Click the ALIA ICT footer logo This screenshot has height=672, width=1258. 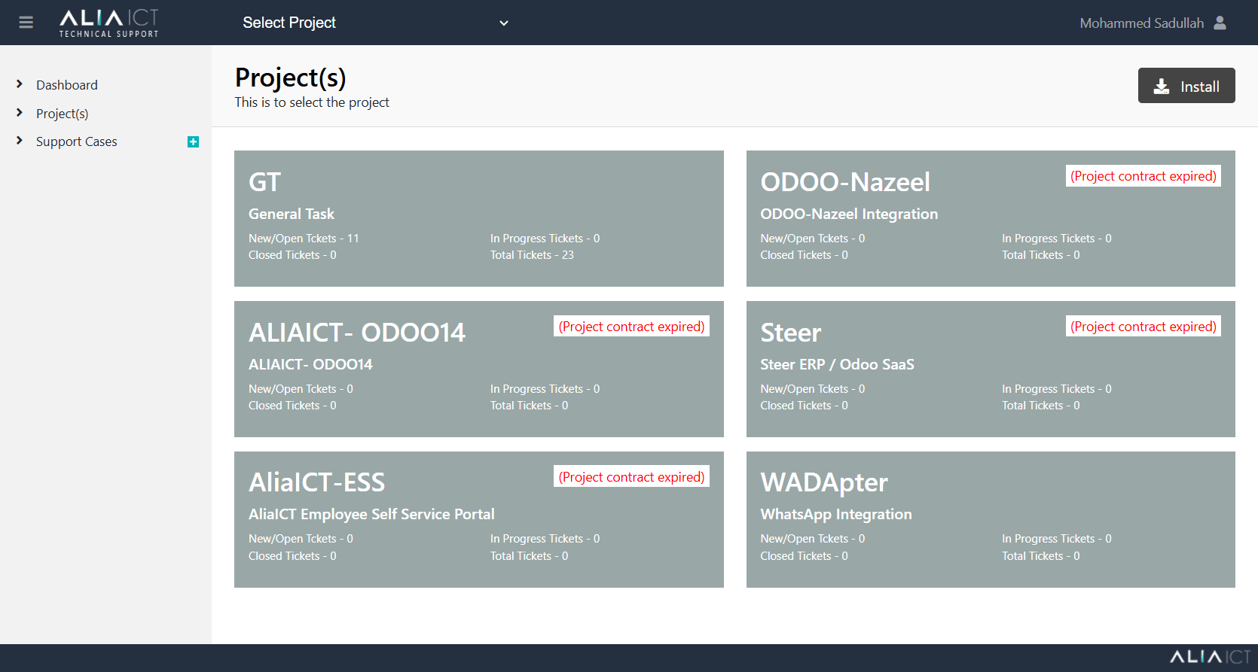[x=1209, y=657]
